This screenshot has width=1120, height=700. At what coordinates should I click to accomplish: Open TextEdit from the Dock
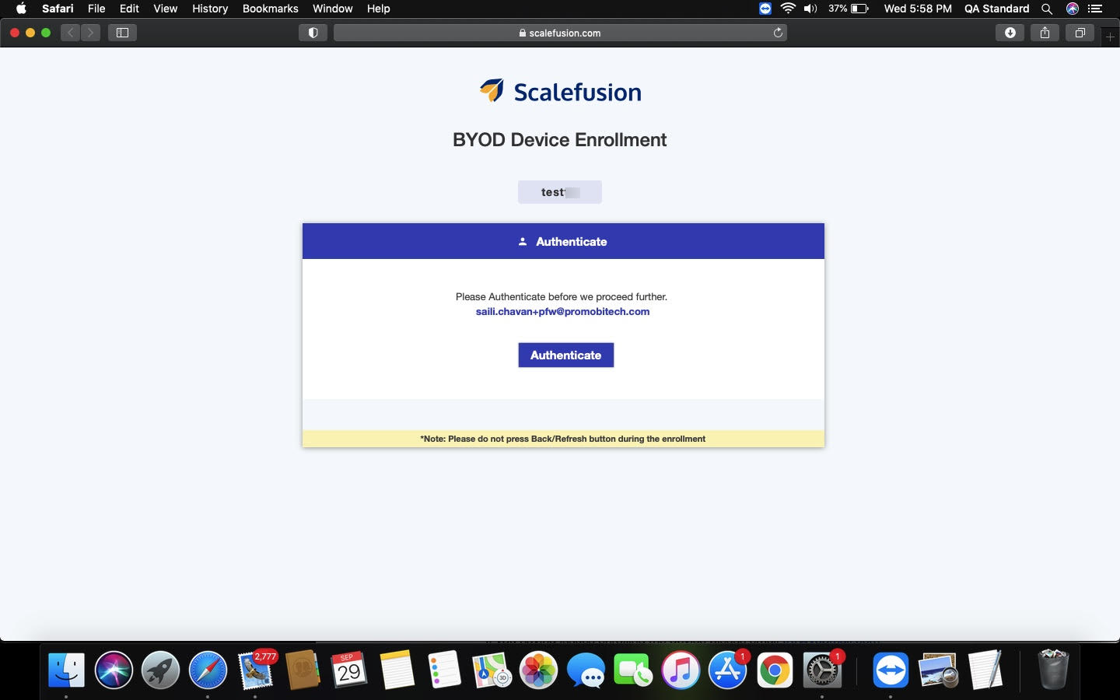[985, 670]
